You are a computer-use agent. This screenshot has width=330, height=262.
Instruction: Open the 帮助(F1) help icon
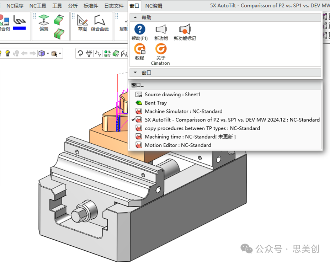pyautogui.click(x=139, y=32)
